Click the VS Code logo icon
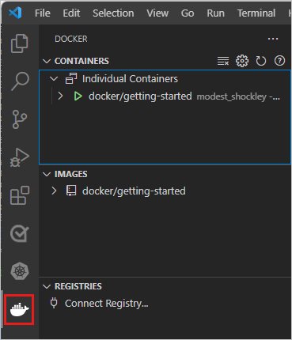Screen dimensions: 292x340 tap(15, 13)
